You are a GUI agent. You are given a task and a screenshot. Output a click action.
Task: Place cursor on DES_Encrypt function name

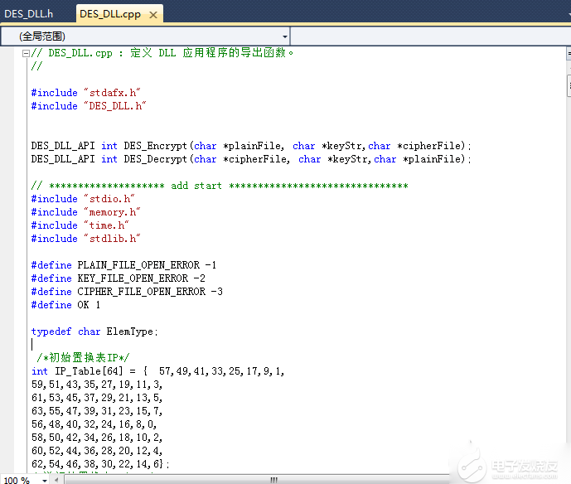coord(156,146)
